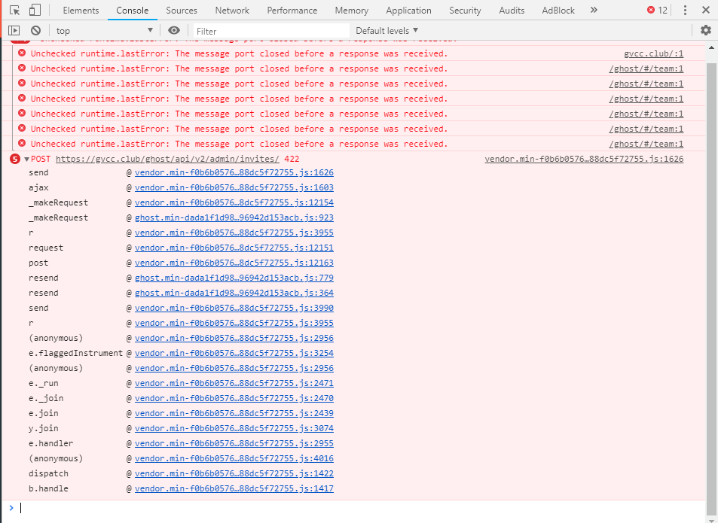Open the post vendor.min js:12163 link
The width and height of the screenshot is (718, 523).
[x=234, y=263]
